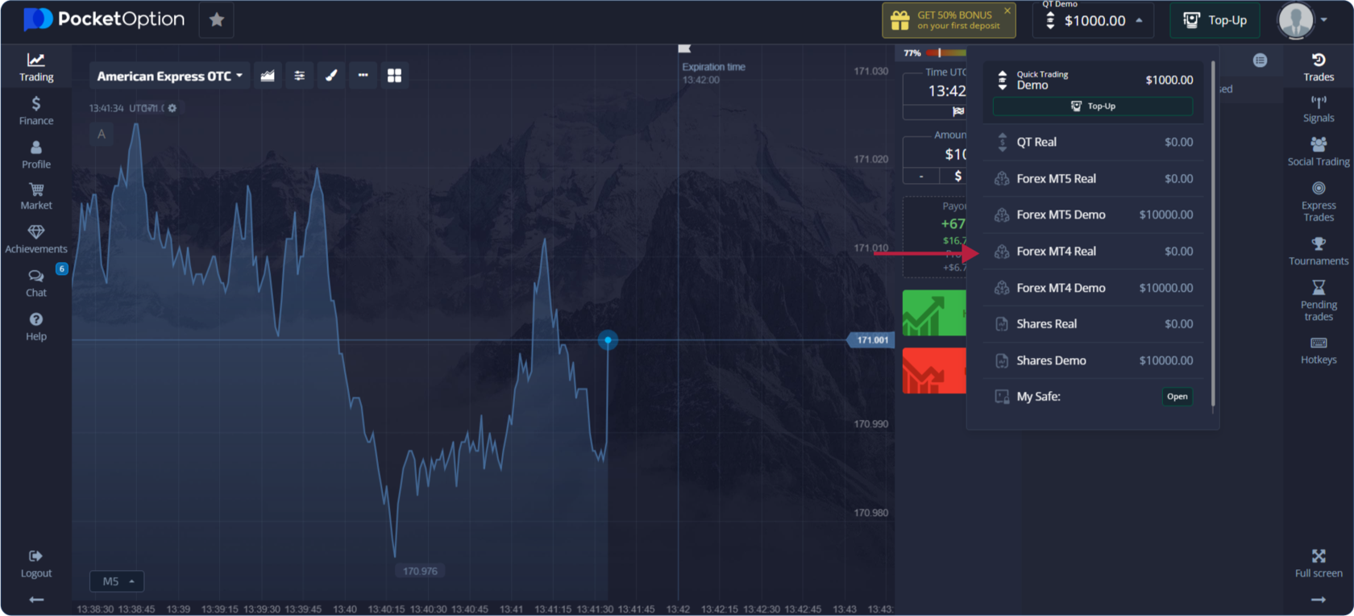
Task: Open user avatar menu
Action: [x=1302, y=20]
